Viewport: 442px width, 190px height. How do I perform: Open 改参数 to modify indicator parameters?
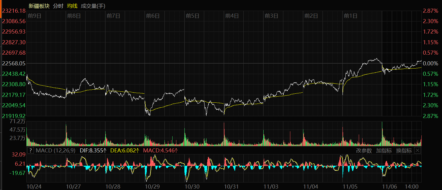[x=364, y=150]
